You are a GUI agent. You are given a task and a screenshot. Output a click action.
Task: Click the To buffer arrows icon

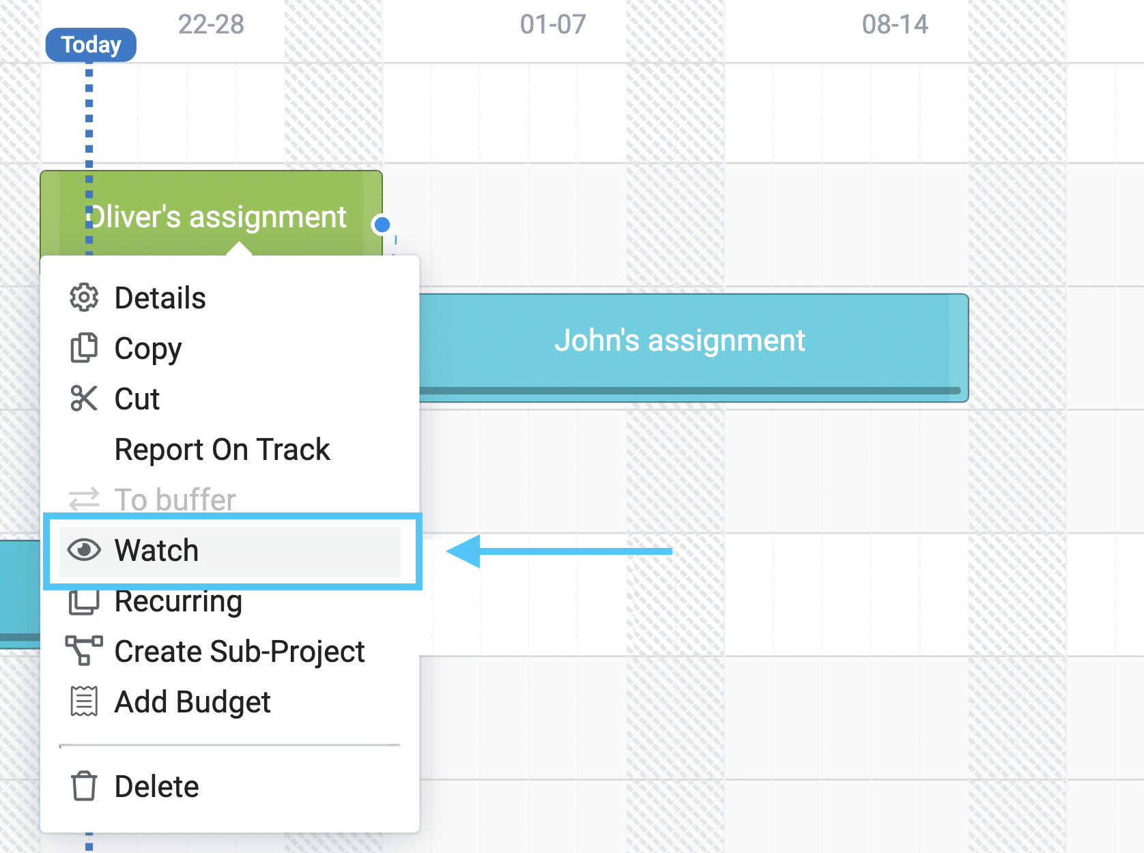(x=84, y=500)
